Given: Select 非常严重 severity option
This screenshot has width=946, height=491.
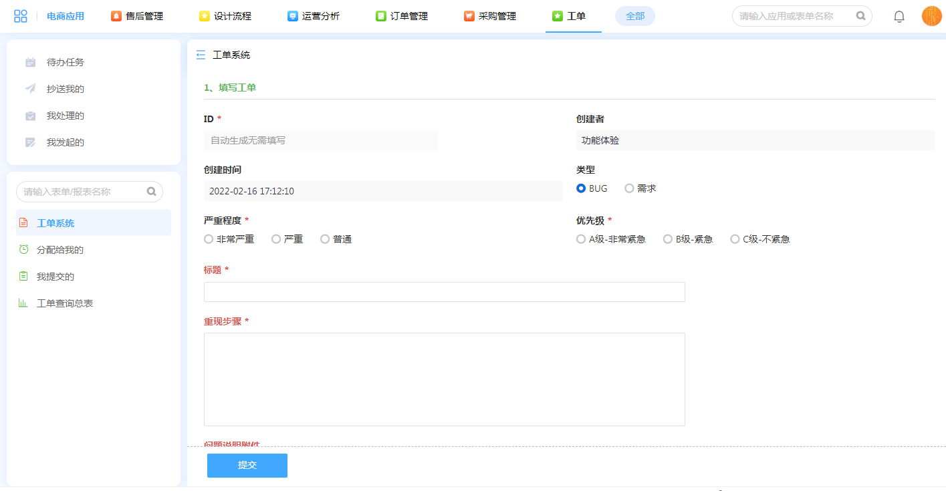Looking at the screenshot, I should (x=209, y=239).
